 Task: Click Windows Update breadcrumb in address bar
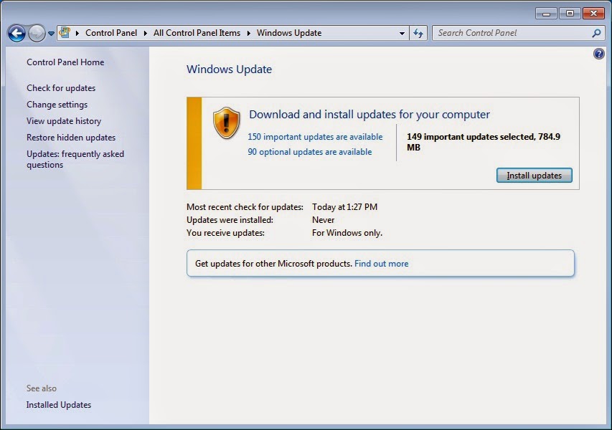[x=289, y=33]
